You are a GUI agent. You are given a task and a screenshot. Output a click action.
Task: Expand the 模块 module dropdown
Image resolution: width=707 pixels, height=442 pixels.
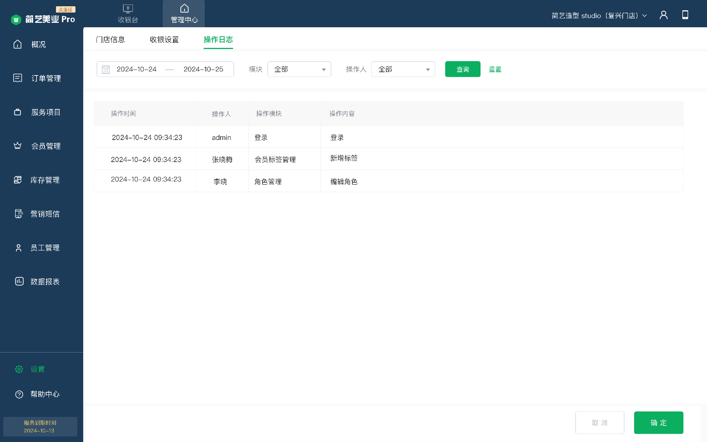point(299,69)
